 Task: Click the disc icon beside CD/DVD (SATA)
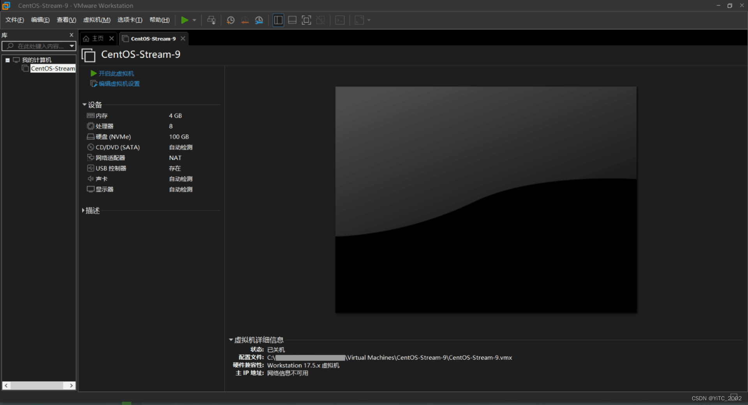pyautogui.click(x=90, y=147)
